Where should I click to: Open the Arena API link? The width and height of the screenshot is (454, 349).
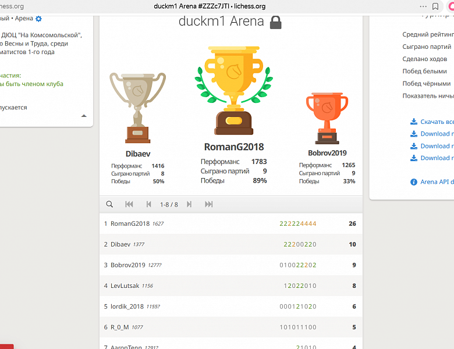coord(437,182)
